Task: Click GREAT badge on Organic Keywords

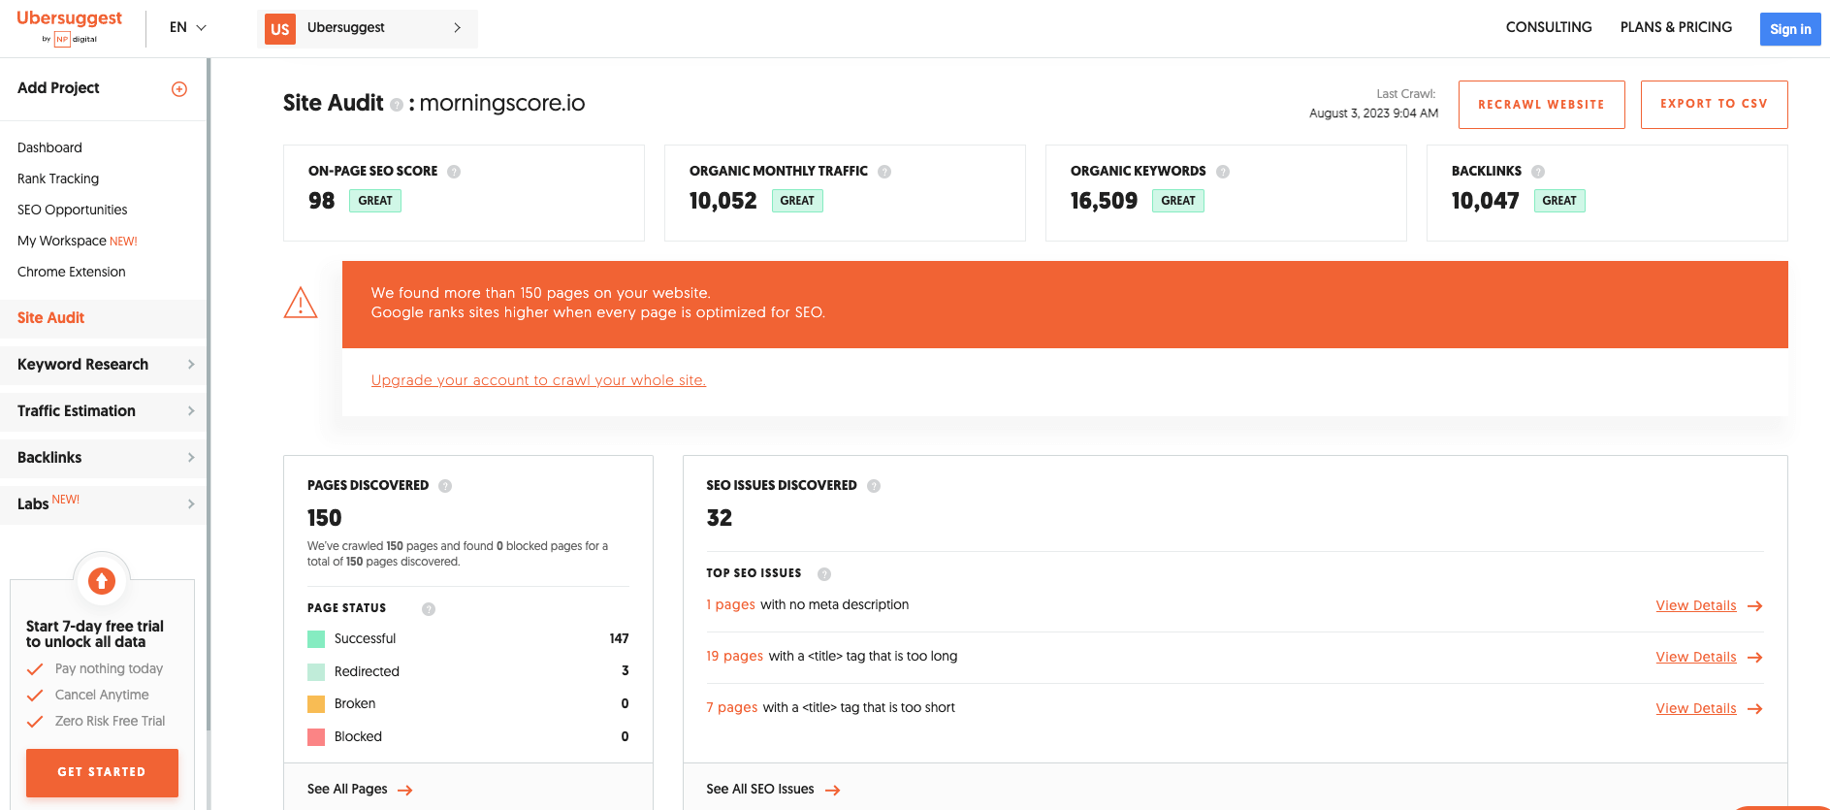Action: 1178,201
